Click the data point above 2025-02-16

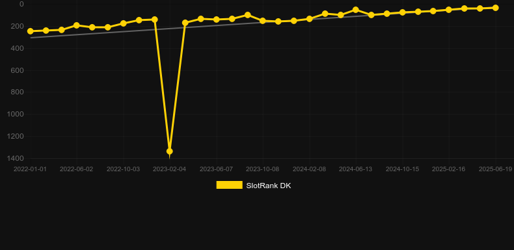coord(449,10)
